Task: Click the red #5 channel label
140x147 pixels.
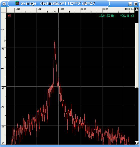Action: pos(9,16)
